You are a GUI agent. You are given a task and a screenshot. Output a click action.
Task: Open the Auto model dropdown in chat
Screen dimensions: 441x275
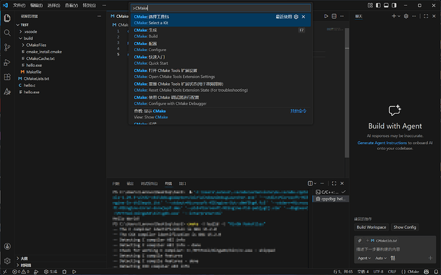tap(381, 258)
